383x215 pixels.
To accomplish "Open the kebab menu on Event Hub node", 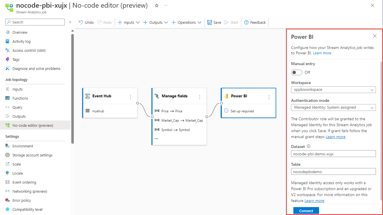I will [130, 96].
